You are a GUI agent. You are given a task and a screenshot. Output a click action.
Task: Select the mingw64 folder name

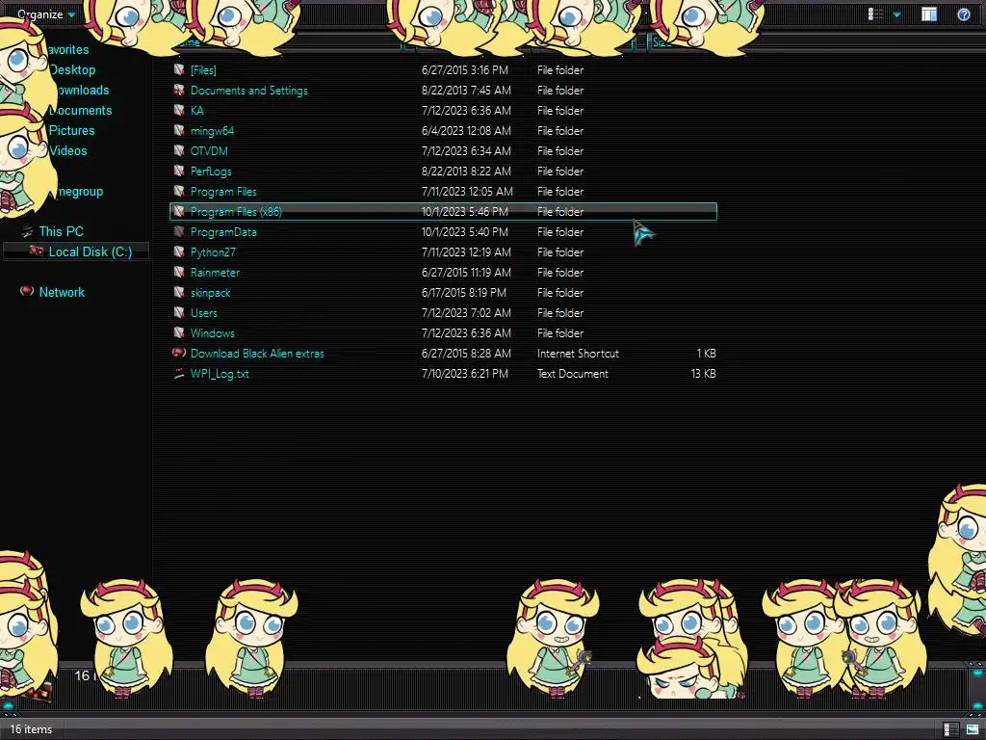tap(212, 131)
